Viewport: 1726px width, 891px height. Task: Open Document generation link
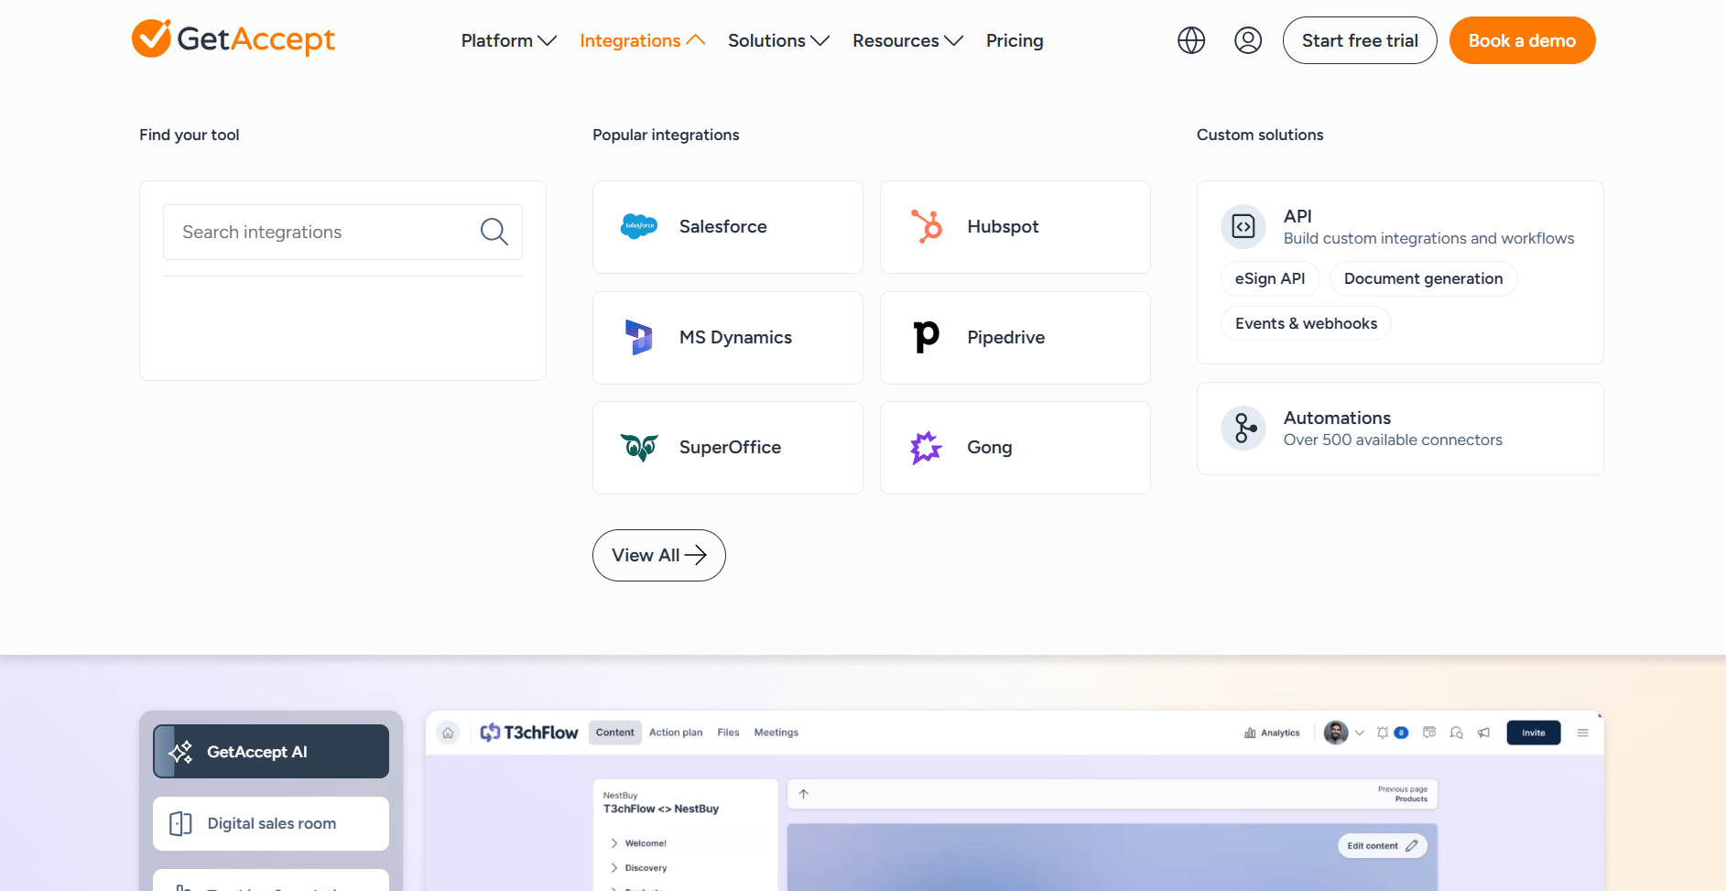pos(1424,278)
